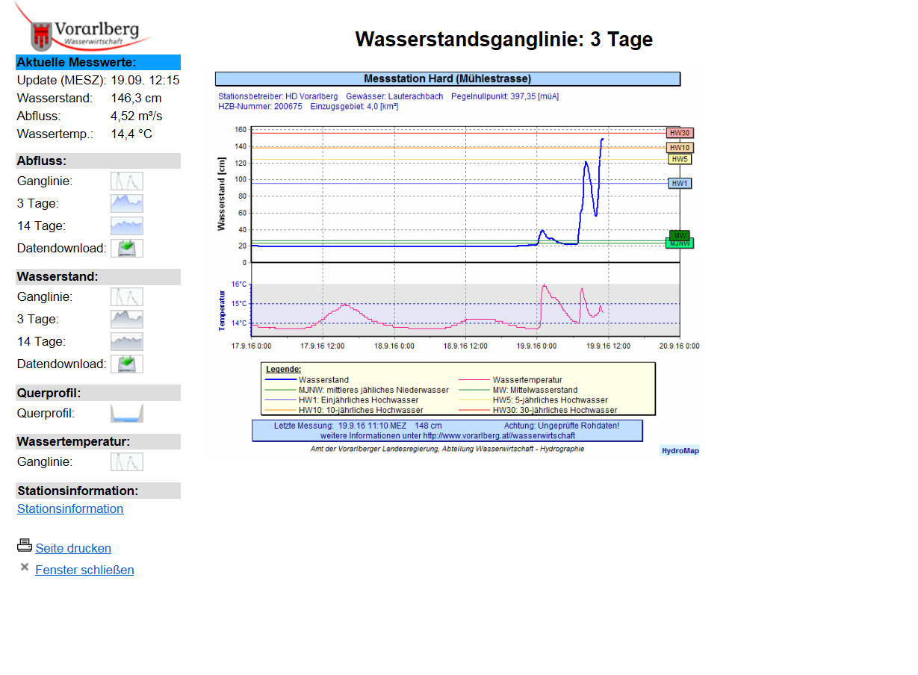The height and width of the screenshot is (675, 918).
Task: Click the Pegelnullpunkt 397,35 text
Action: (505, 96)
